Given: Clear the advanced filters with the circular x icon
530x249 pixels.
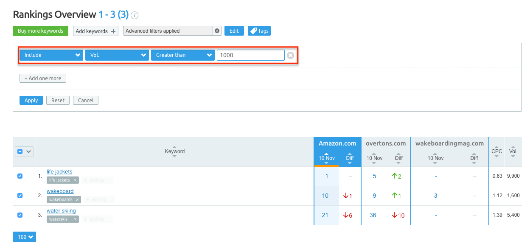Looking at the screenshot, I should [217, 31].
